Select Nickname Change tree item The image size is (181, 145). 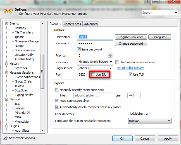coord(27,41)
